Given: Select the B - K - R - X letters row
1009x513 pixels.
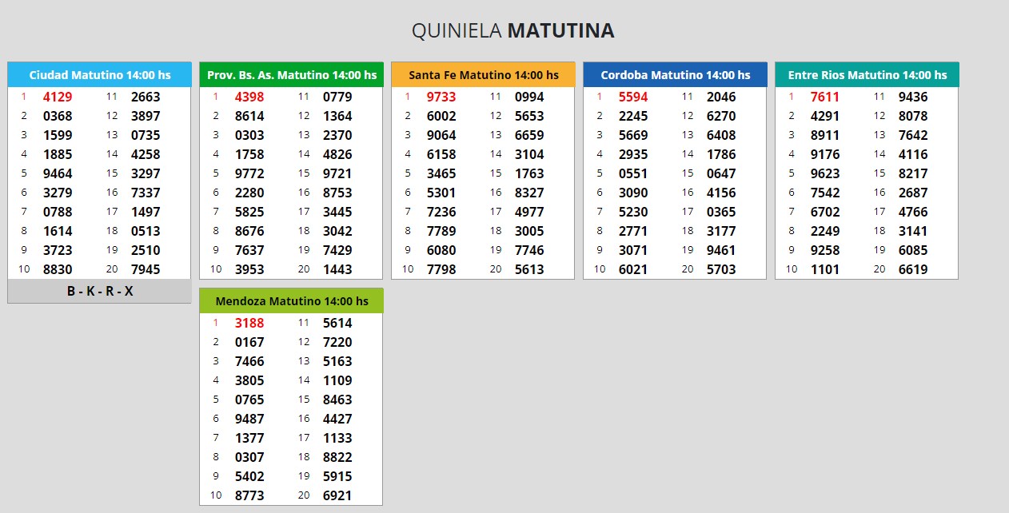Looking at the screenshot, I should click(100, 292).
